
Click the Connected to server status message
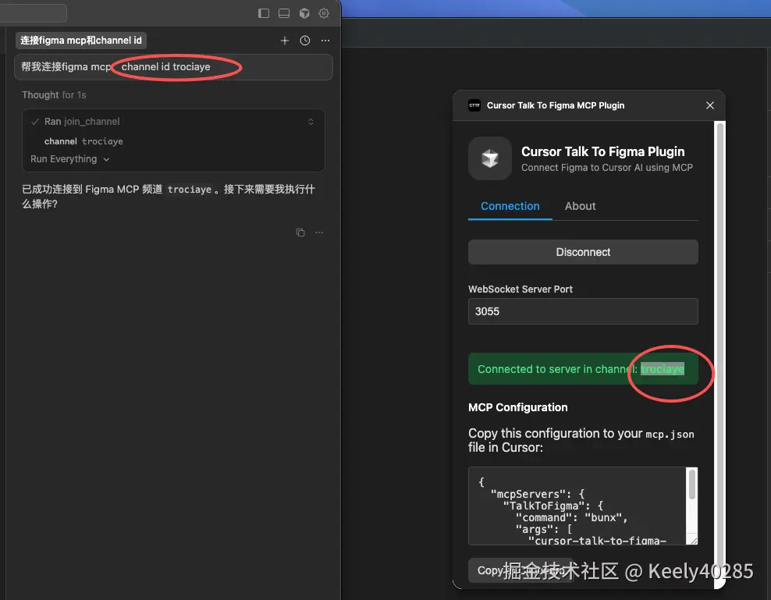583,369
